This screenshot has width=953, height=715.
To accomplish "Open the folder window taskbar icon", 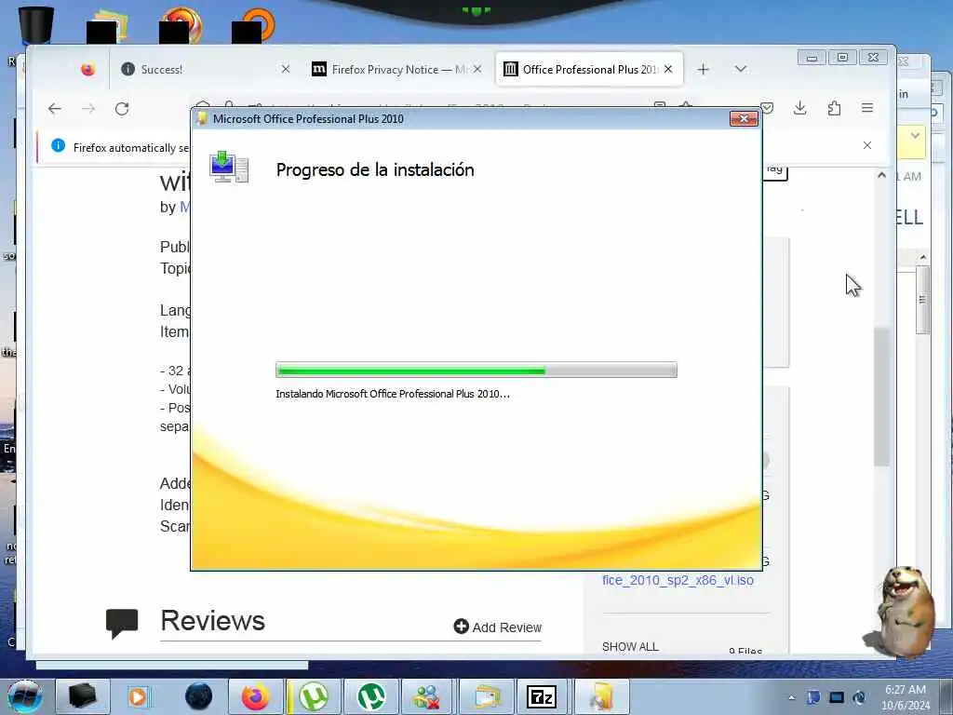I will point(486,696).
